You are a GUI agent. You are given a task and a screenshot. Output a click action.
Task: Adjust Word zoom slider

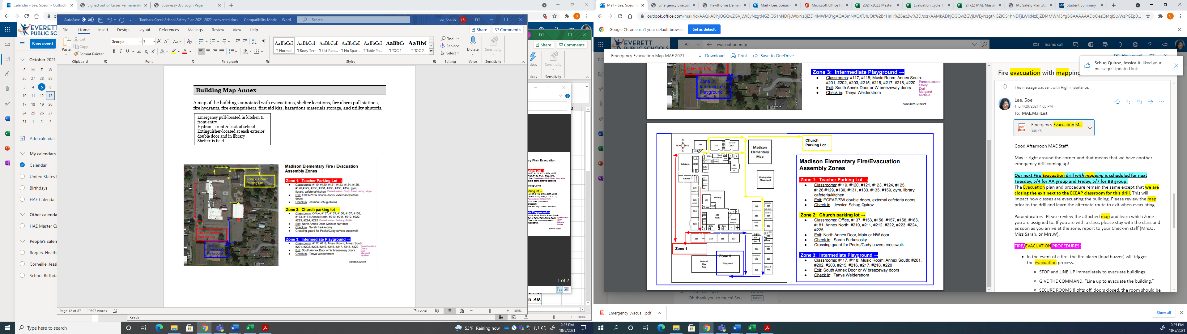(490, 311)
